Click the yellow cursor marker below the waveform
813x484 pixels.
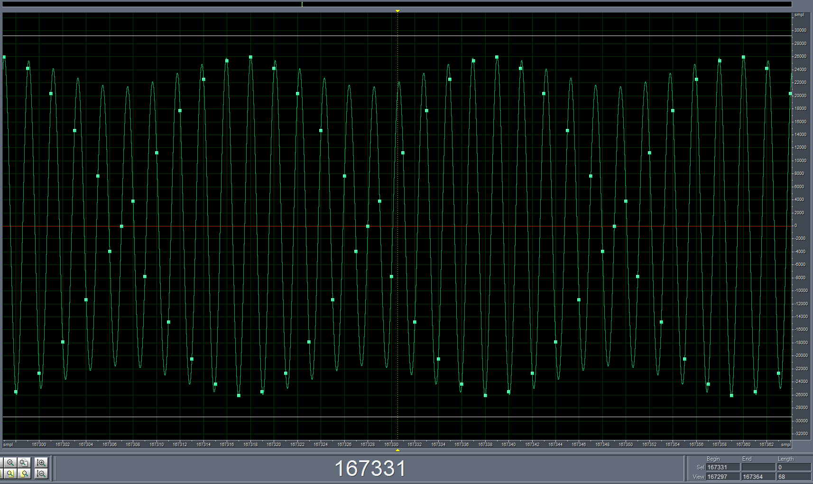point(397,450)
